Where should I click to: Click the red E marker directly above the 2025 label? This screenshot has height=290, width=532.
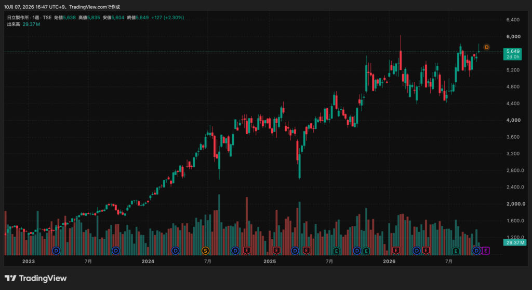(x=276, y=251)
